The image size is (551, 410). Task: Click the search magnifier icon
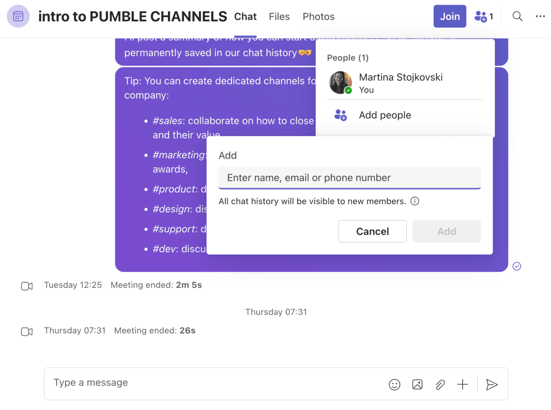517,17
